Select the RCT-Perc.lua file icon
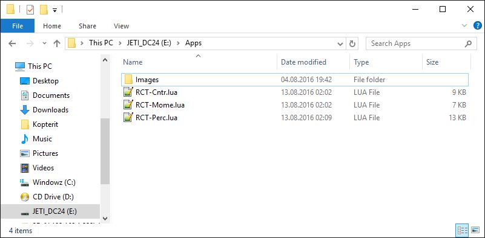485x238 pixels. [x=128, y=118]
